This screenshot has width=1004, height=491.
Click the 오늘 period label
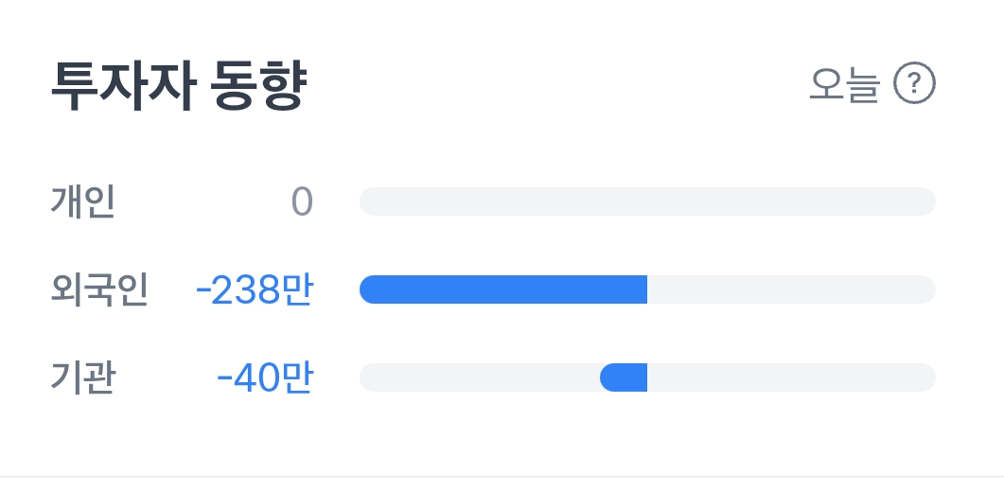tap(845, 86)
